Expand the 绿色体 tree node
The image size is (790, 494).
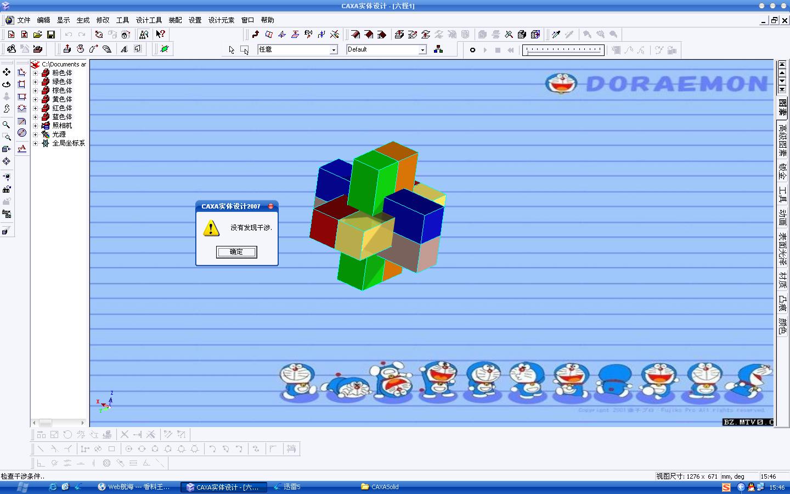click(35, 82)
